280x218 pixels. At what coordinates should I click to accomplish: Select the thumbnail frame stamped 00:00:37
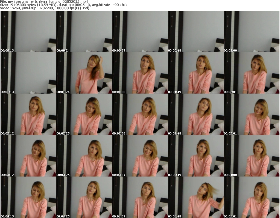click(x=140, y=31)
